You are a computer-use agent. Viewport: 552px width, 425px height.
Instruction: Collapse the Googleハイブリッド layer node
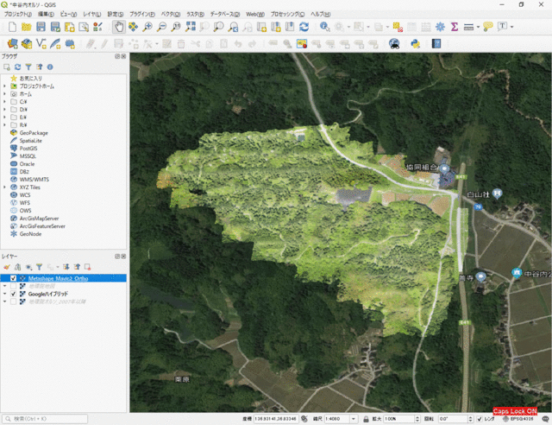click(4, 294)
